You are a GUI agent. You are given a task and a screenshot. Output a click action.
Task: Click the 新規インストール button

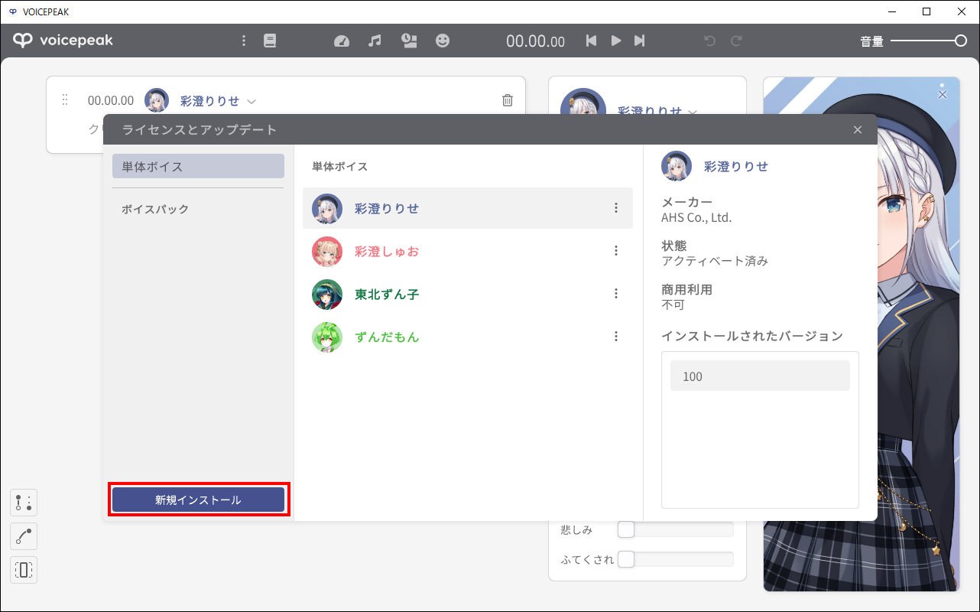[198, 500]
